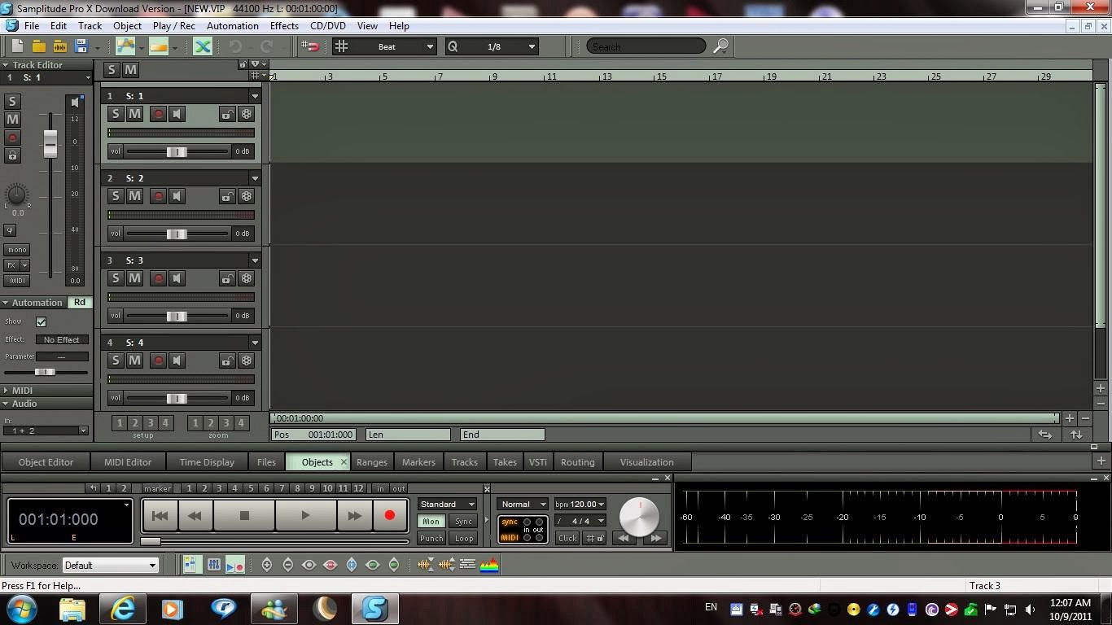Click the zoom in plus diamond icon
1112x625 pixels.
267,565
